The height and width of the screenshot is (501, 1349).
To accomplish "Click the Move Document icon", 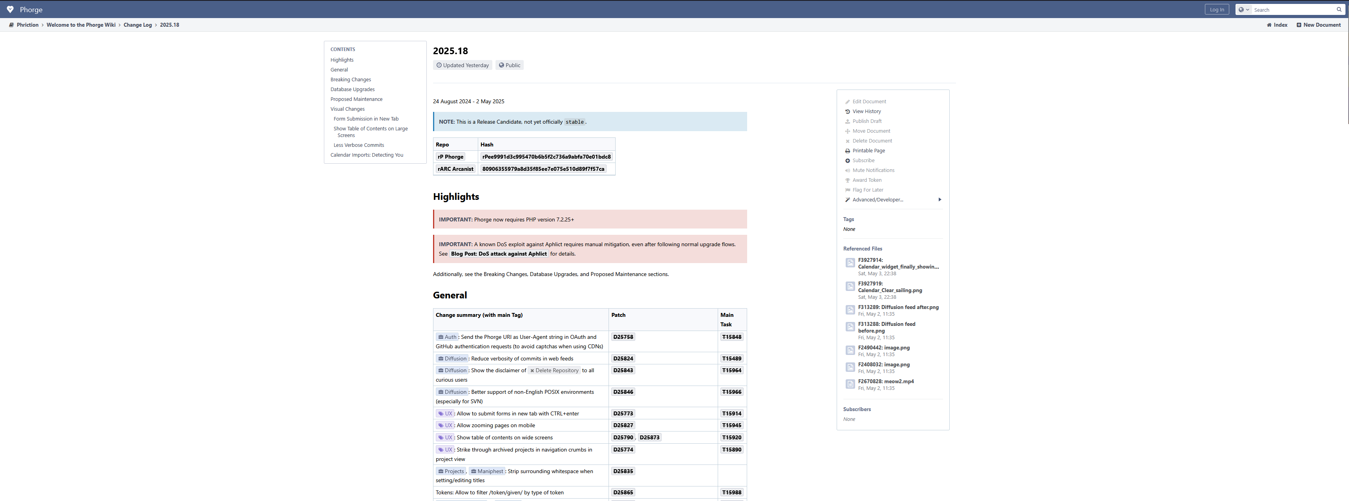I will (847, 131).
